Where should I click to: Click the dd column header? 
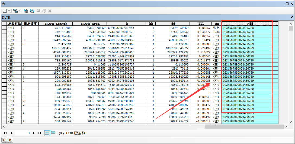(x=173, y=24)
